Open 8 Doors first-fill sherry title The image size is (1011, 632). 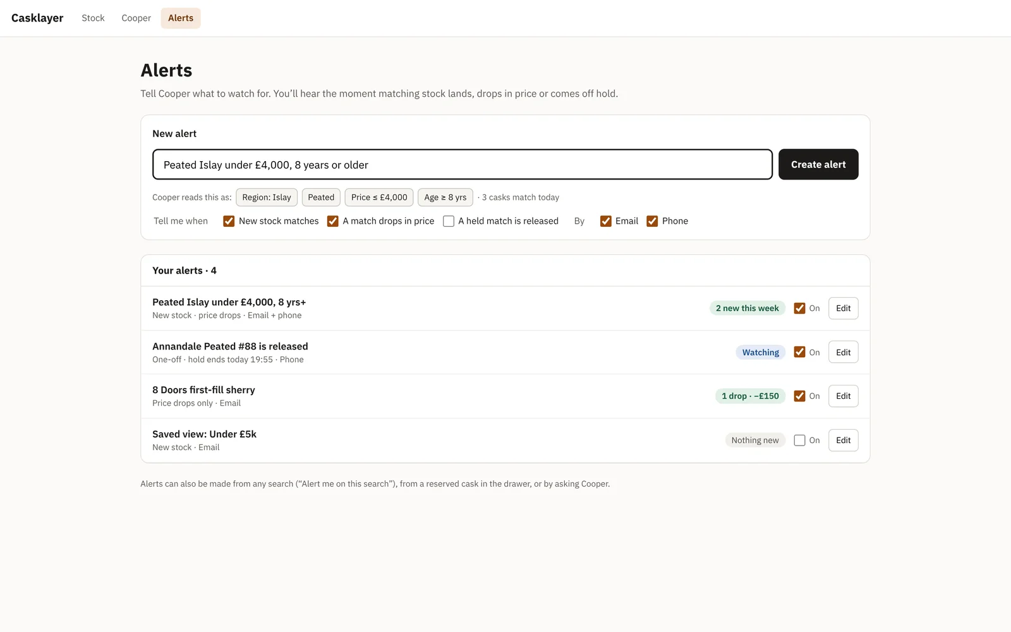(203, 390)
